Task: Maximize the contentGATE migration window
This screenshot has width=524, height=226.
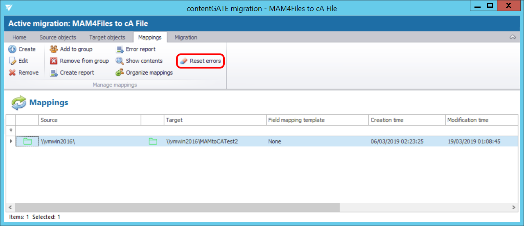Action: click(x=489, y=5)
